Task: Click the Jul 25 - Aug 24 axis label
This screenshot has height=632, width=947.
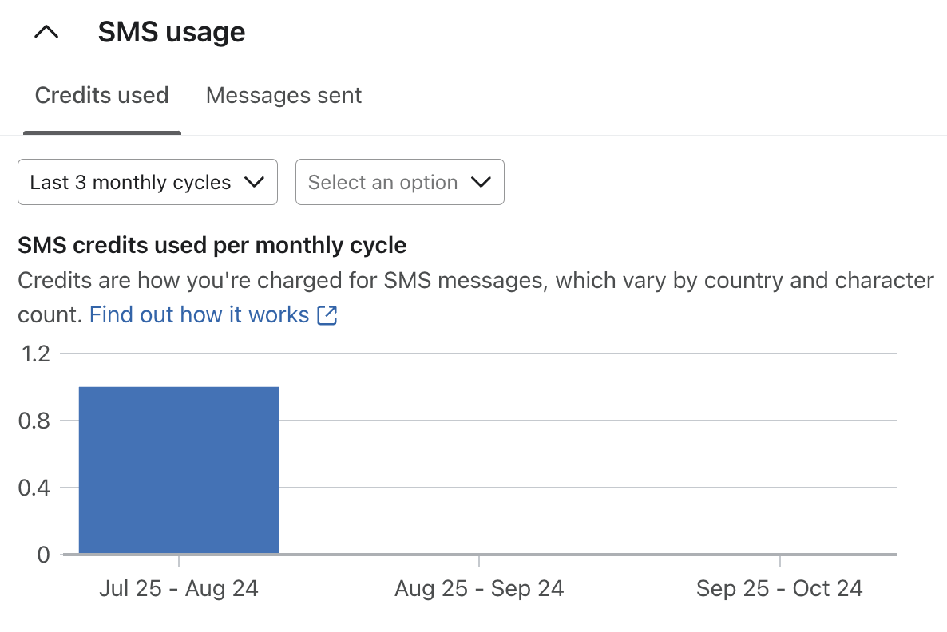Action: [178, 588]
